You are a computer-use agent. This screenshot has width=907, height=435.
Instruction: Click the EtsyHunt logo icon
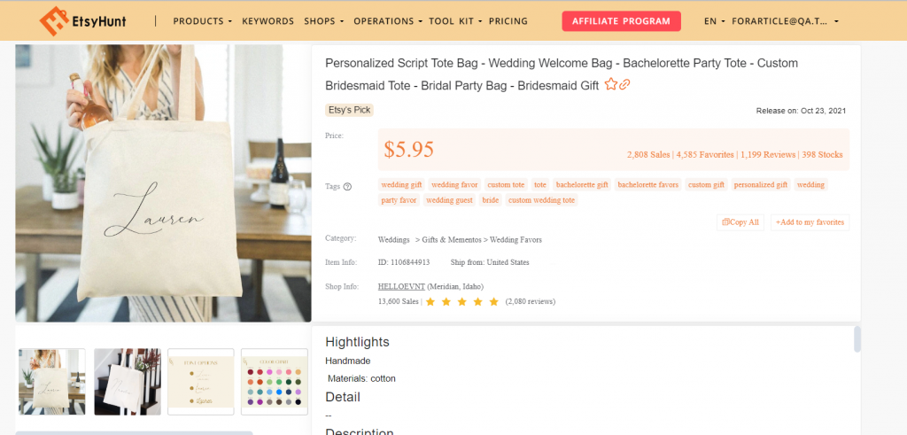[55, 20]
